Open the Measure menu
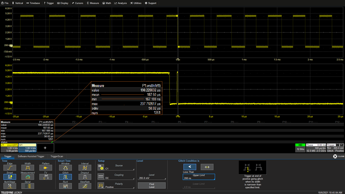The image size is (345, 194). [93, 3]
